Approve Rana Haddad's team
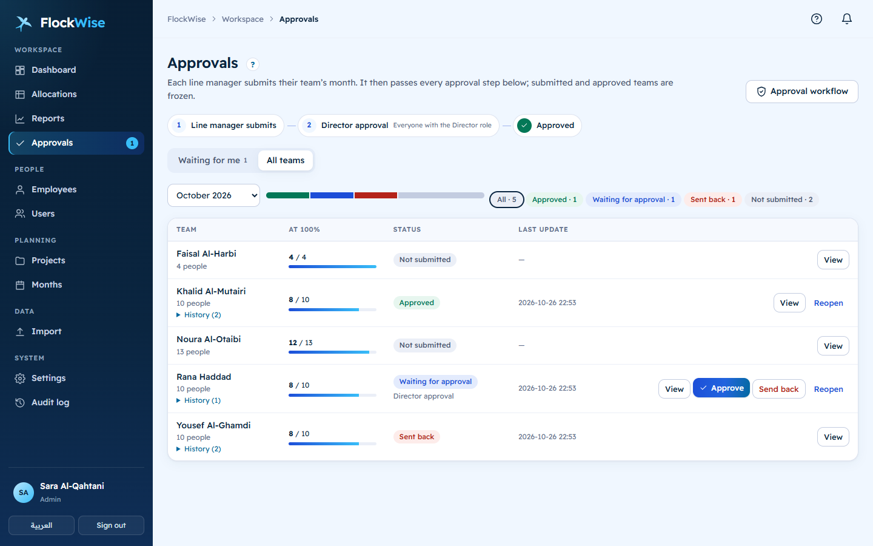Image resolution: width=873 pixels, height=546 pixels. tap(721, 388)
